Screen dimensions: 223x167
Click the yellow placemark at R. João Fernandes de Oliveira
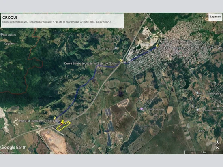pos(157,46)
